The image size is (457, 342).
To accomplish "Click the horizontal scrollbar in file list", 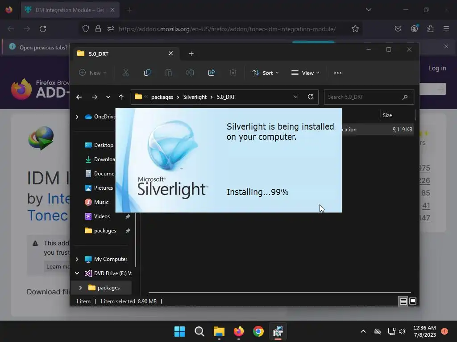I will [x=279, y=292].
